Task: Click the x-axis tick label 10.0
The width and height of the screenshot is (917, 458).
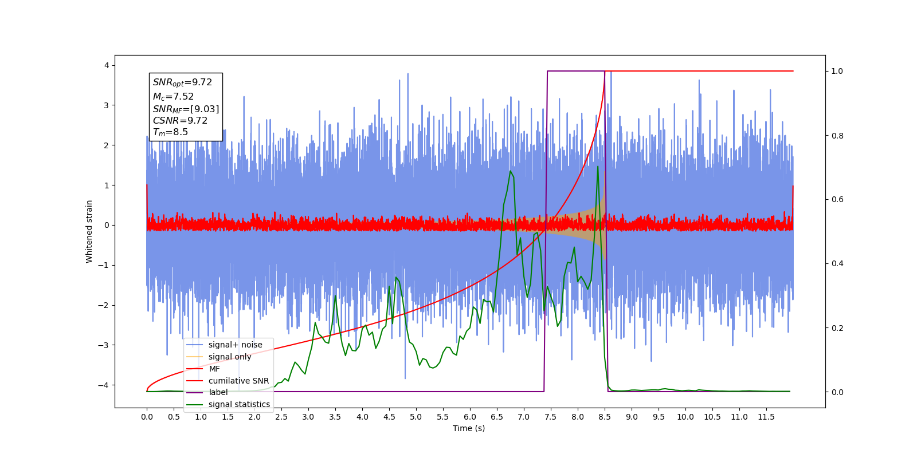Action: tap(685, 417)
